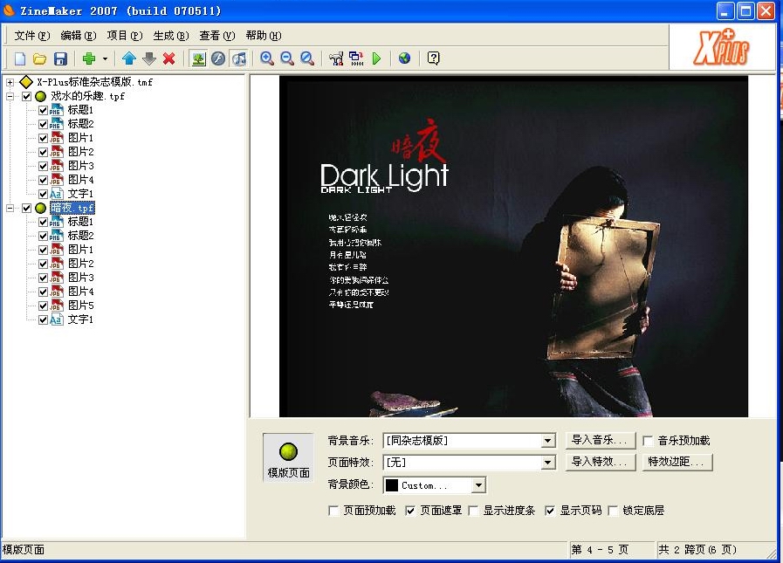Move the item up with the blue arrow

[x=129, y=59]
